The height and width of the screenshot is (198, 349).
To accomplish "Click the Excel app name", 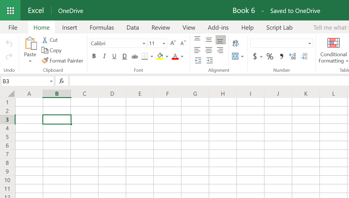I will 36,11.
